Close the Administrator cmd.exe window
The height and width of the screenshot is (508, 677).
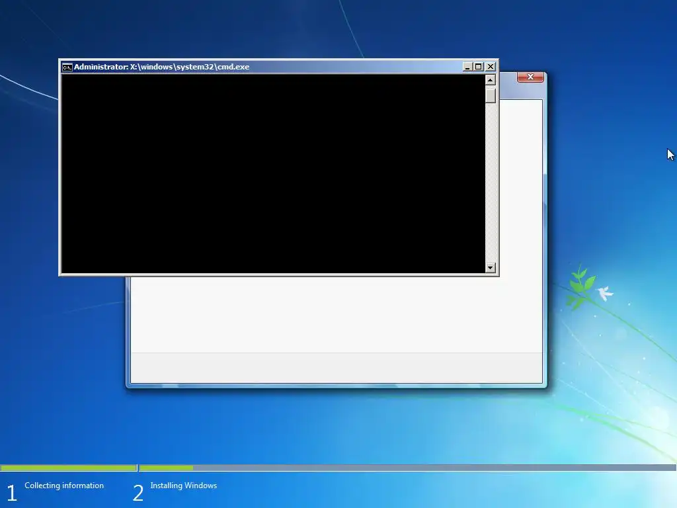coord(491,67)
